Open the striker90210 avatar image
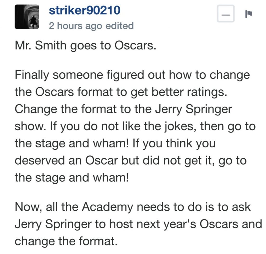Image resolution: width=266 pixels, height=254 pixels. (27, 17)
